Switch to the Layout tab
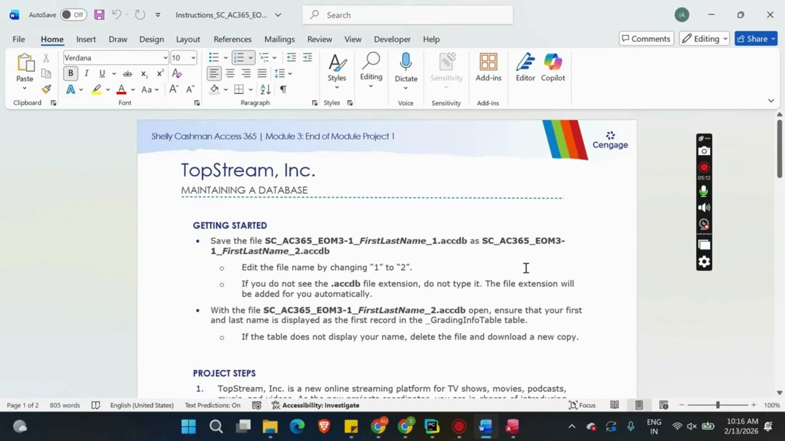Viewport: 785px width, 441px height. point(188,39)
